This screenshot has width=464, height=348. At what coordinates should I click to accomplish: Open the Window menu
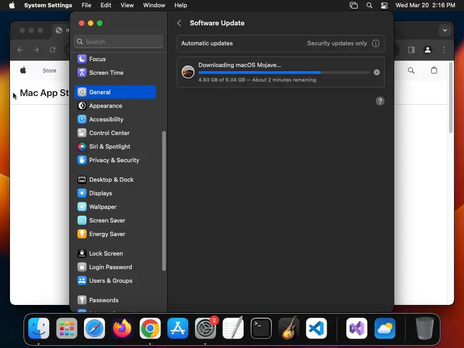154,5
